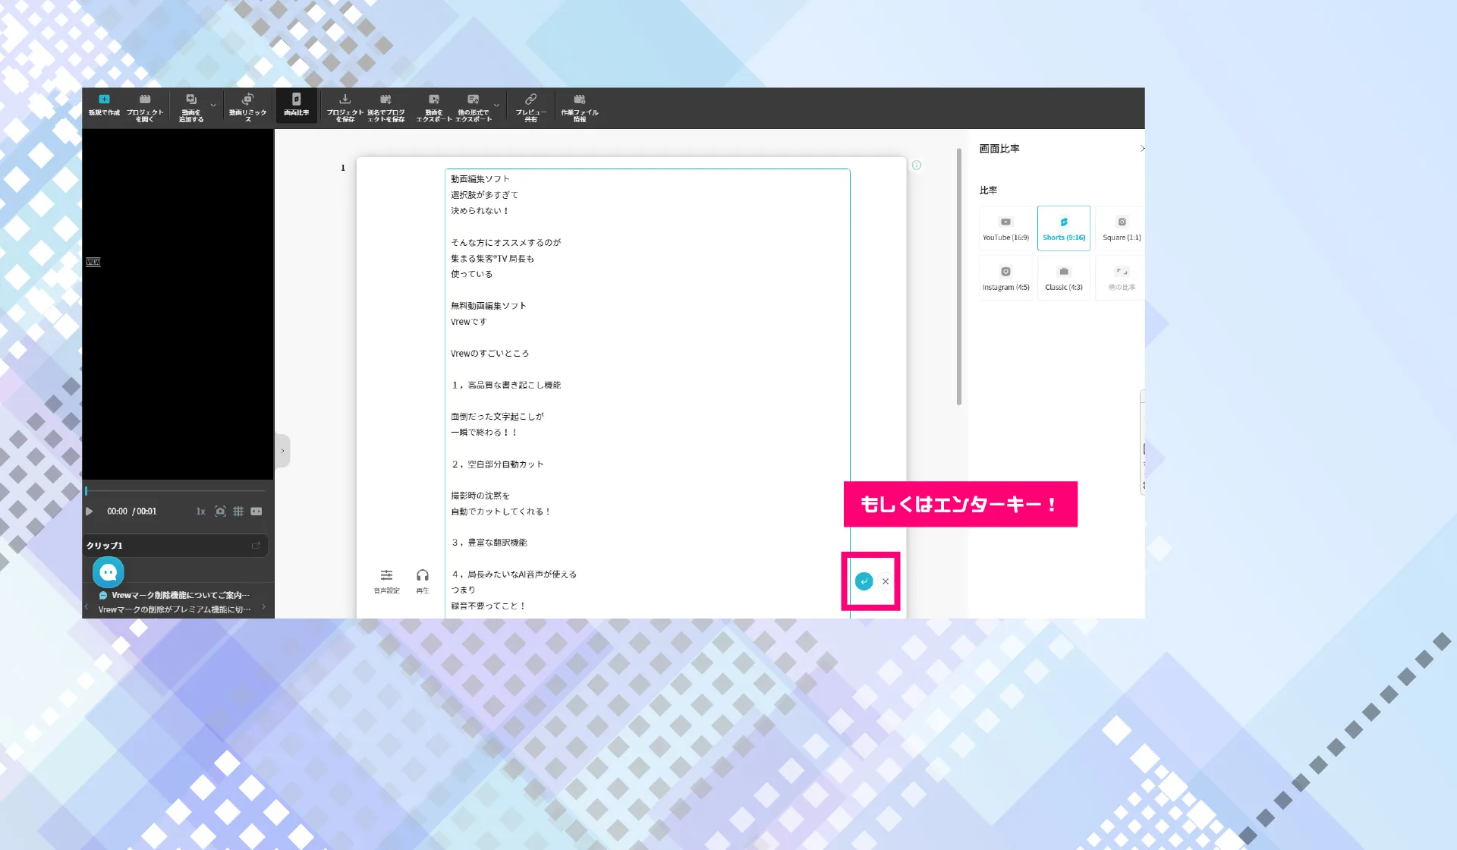Click the video playback progress bar

[x=175, y=491]
